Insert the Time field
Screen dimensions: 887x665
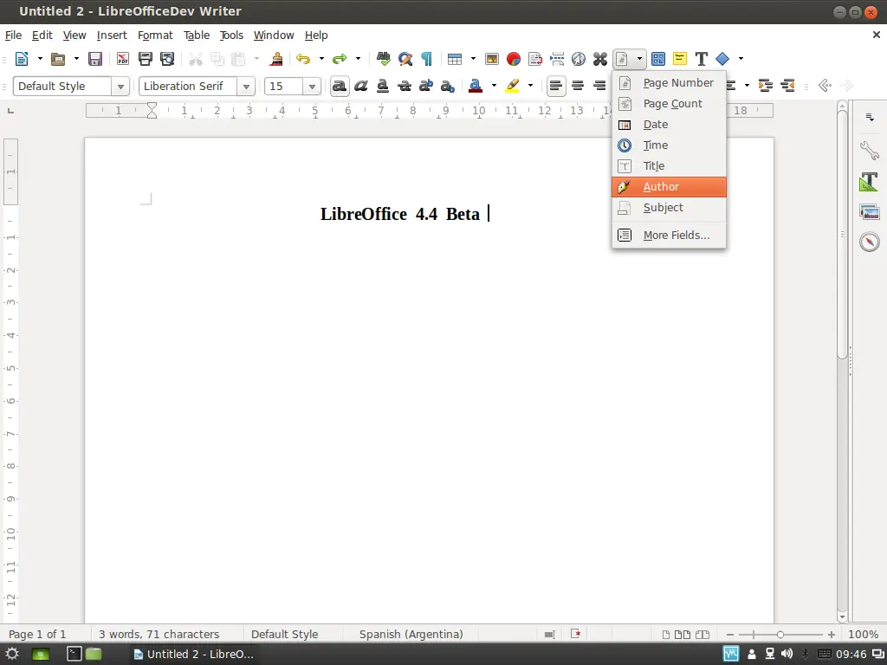pyautogui.click(x=669, y=145)
